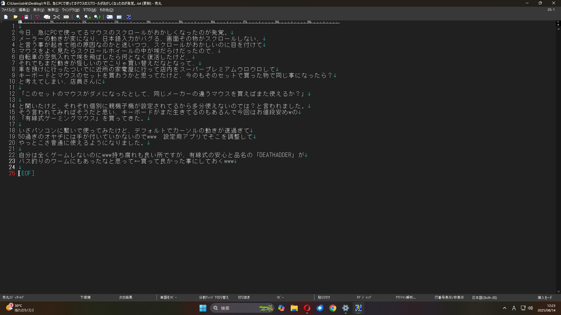The width and height of the screenshot is (561, 315).
Task: Click the blue window toolbar icon with the arrow
Action: coord(109,17)
